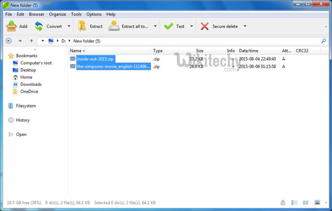This screenshot has width=332, height=211.
Task: Click the Add to archive box icon
Action: (11, 26)
